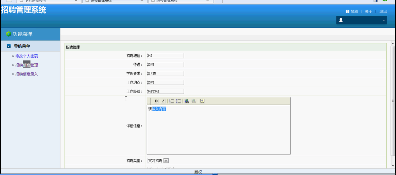Toggle italic formatting in the editor
Viewport: 396px width, 175px height.
(x=163, y=101)
